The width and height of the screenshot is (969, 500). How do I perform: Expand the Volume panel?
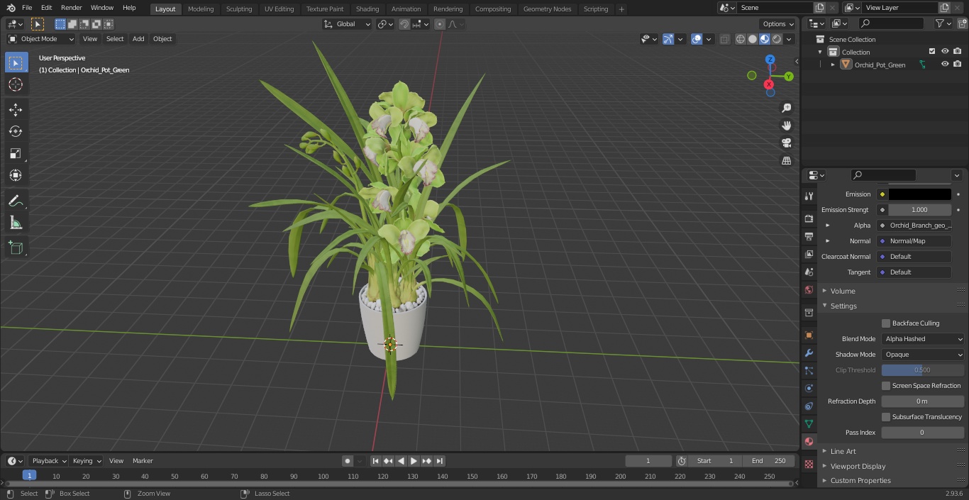[843, 291]
